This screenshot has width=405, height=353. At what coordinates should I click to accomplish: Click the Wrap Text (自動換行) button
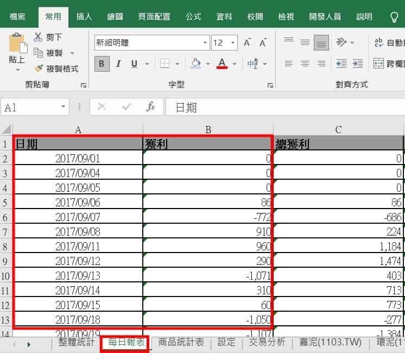pyautogui.click(x=388, y=42)
